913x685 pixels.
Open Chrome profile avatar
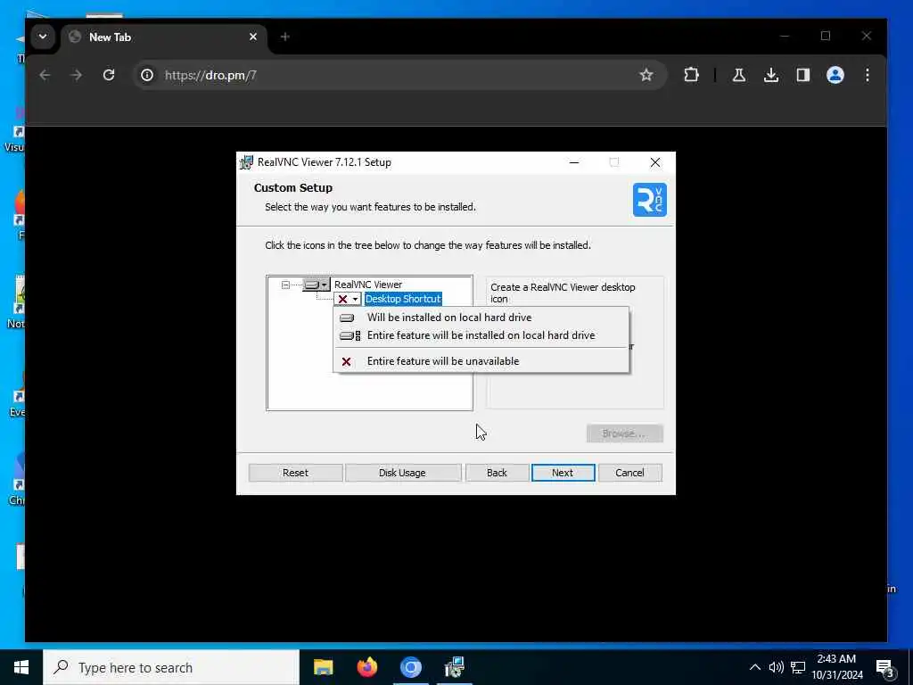pyautogui.click(x=835, y=75)
